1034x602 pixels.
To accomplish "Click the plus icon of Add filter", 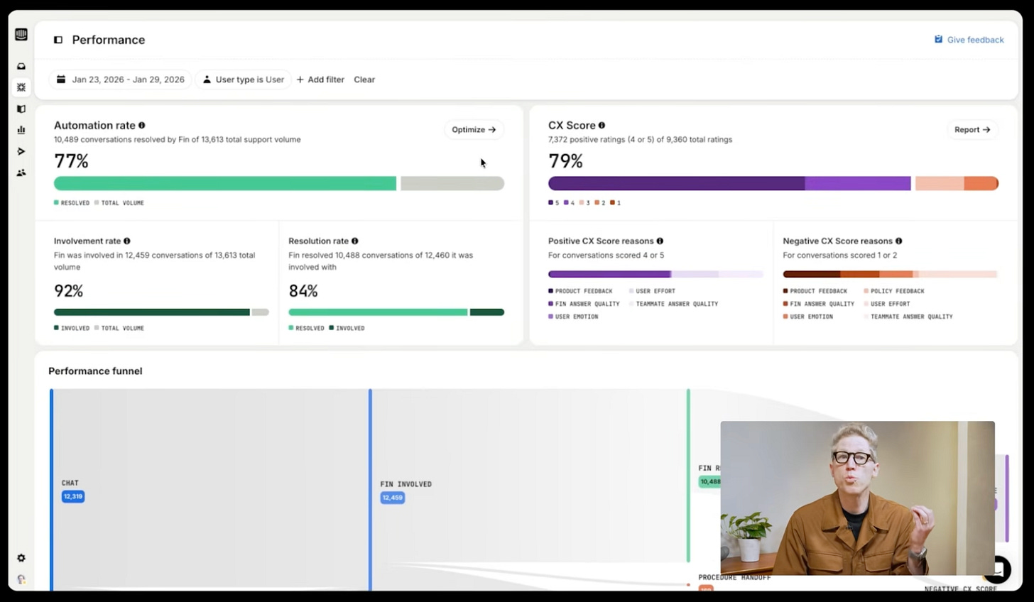I will click(300, 80).
